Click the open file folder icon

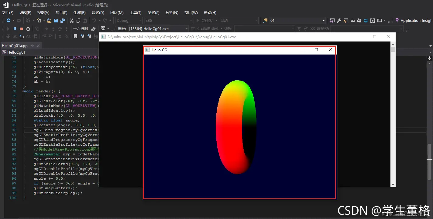(x=50, y=21)
